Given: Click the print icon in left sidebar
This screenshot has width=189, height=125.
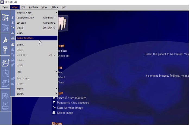Looking at the screenshot, I should click(x=5, y=106).
